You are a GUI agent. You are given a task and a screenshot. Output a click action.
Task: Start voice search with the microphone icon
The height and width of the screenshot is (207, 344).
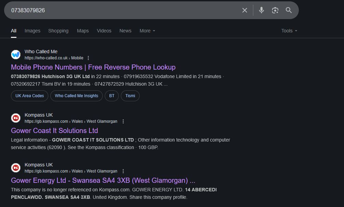[x=262, y=10]
